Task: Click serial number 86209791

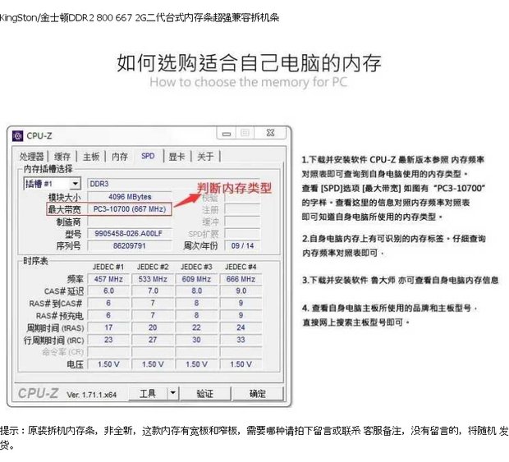Action: [x=130, y=246]
